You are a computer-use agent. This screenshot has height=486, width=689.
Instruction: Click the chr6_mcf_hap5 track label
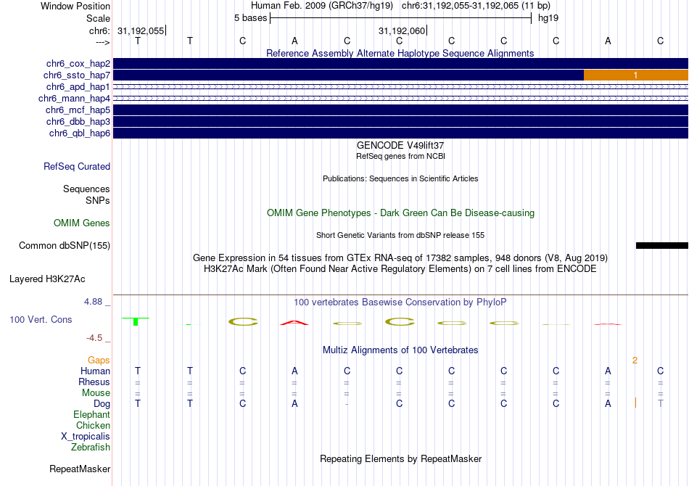pos(78,110)
